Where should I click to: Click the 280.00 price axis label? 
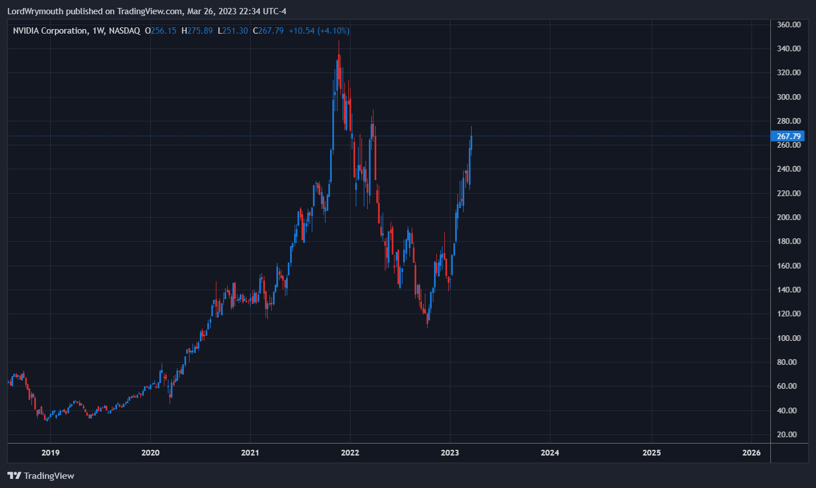click(x=789, y=121)
